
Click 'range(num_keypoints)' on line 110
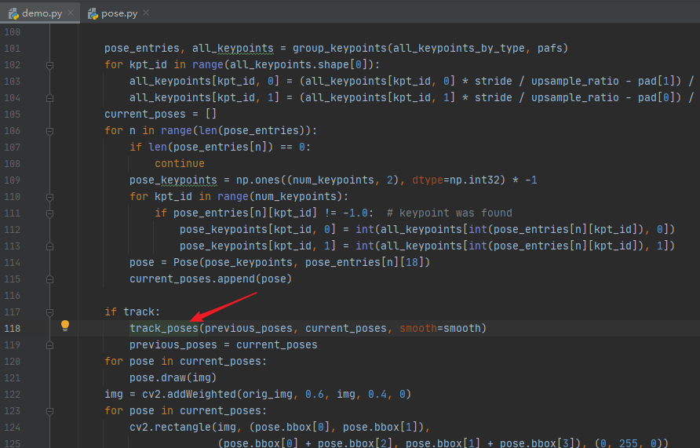point(280,197)
